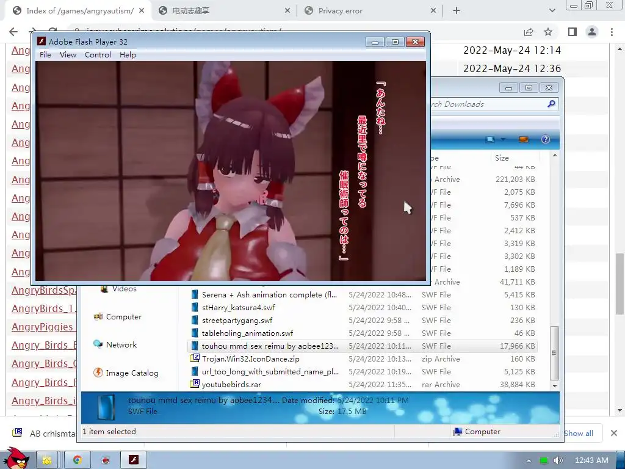This screenshot has height=469, width=625.
Task: Close the 电动志趣享 tab
Action: [287, 11]
